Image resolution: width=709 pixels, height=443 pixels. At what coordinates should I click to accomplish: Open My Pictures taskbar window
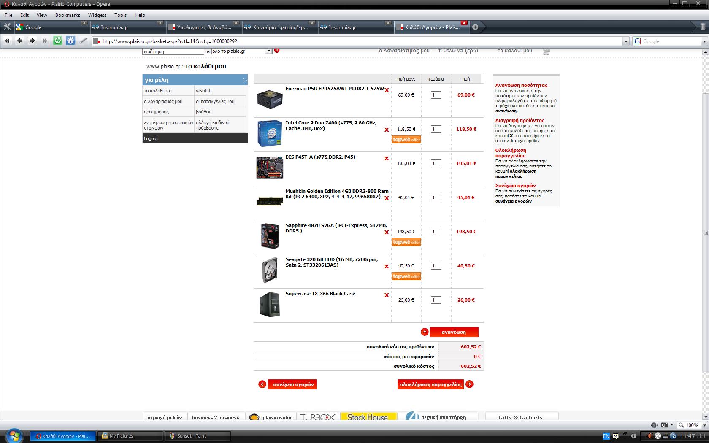[x=130, y=436]
